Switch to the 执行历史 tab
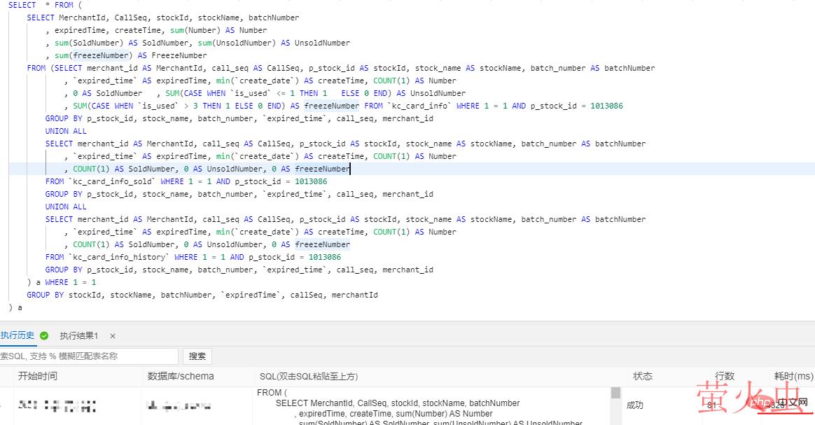815x425 pixels. pyautogui.click(x=18, y=336)
